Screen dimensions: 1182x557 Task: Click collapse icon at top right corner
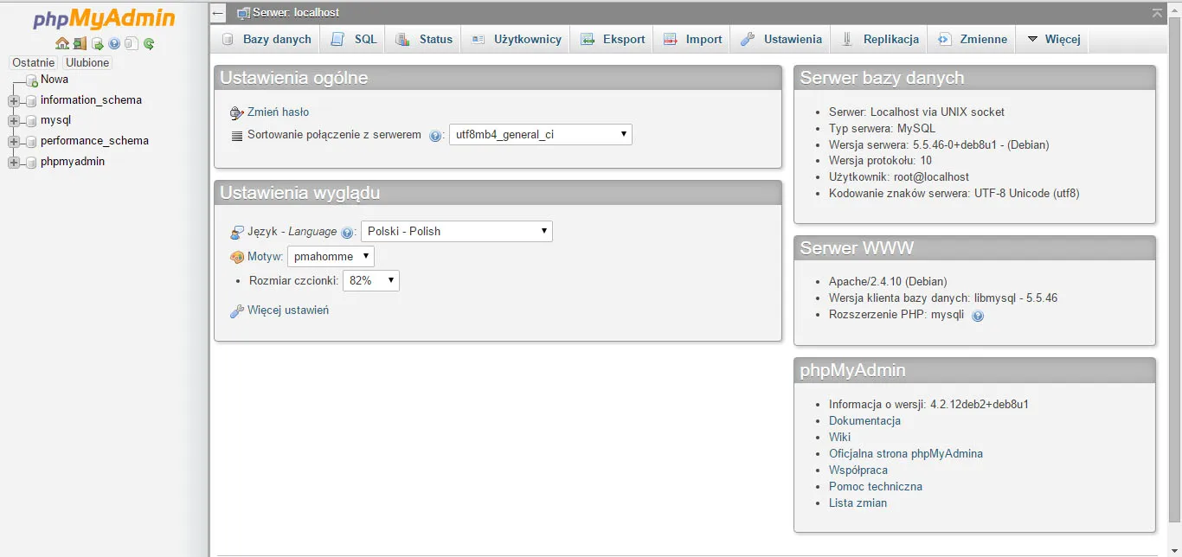click(1158, 13)
